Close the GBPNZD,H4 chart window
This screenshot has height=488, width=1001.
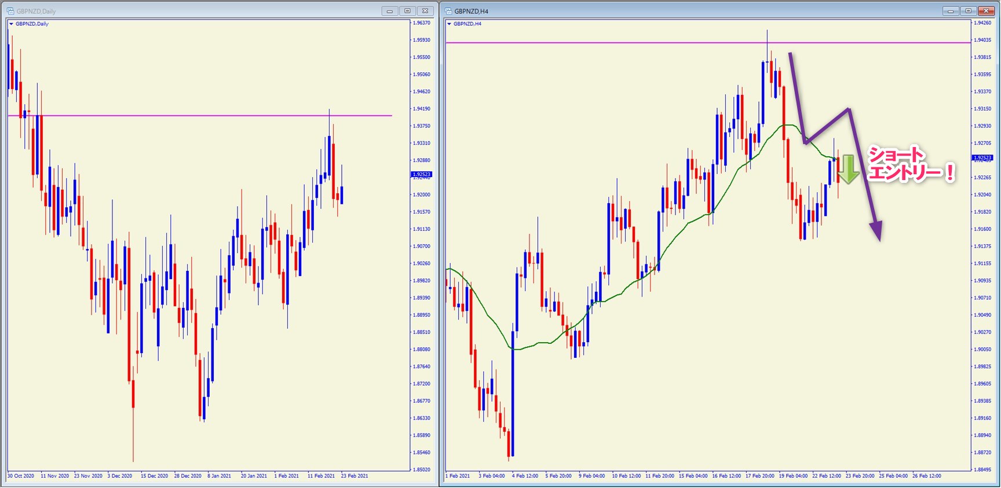pyautogui.click(x=987, y=11)
